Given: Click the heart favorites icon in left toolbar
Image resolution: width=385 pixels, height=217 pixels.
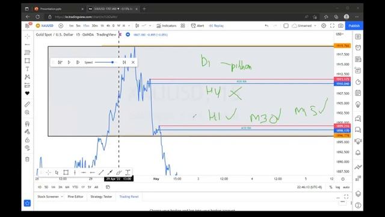Looking at the screenshot, I should coord(27,93).
